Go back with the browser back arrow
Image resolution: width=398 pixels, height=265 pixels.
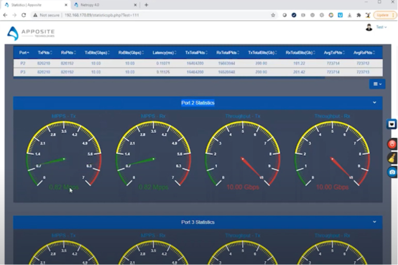click(x=5, y=15)
